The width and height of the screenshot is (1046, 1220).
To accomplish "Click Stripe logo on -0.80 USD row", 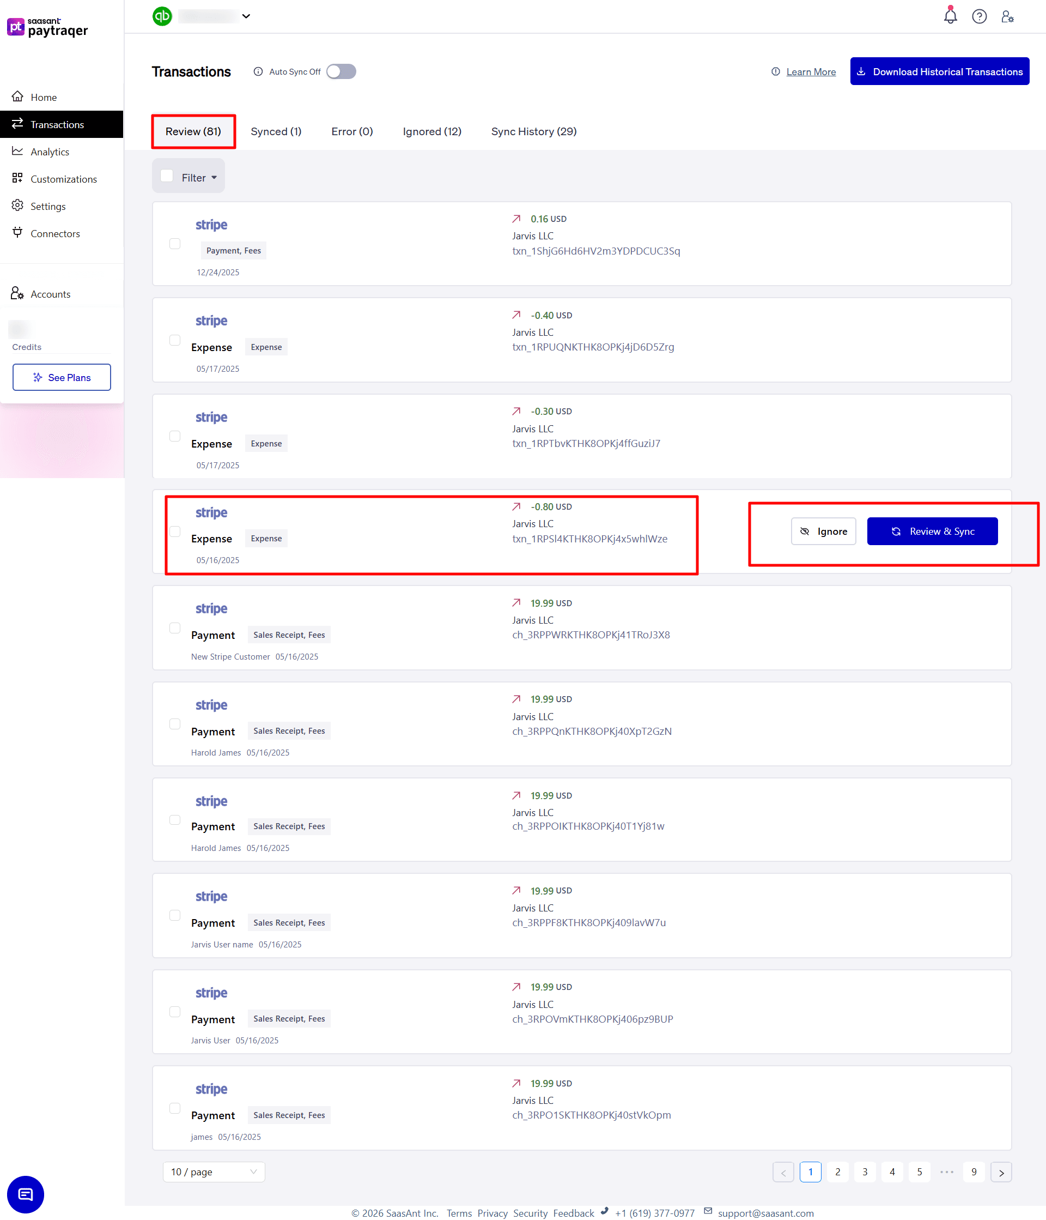I will click(x=211, y=513).
